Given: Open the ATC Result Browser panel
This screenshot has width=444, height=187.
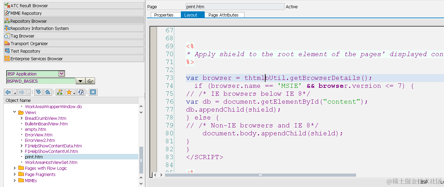Looking at the screenshot, I should (74, 6).
